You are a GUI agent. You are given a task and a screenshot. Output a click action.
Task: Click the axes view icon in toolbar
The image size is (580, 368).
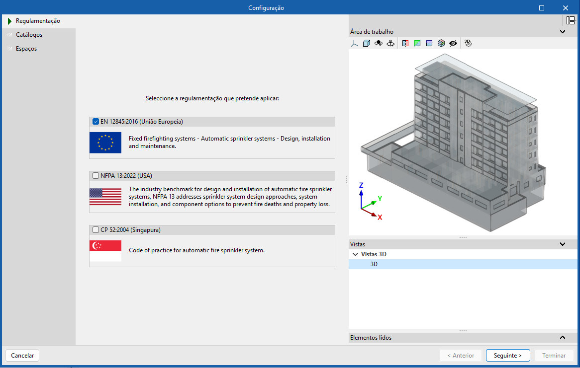354,43
